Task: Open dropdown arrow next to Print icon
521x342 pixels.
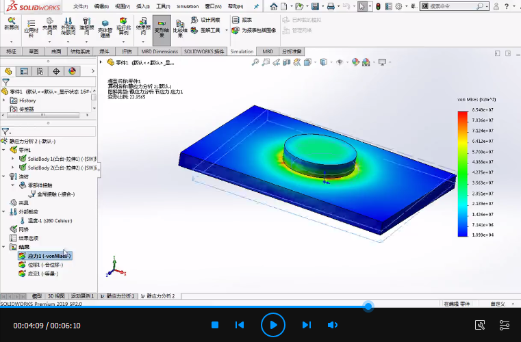Action: [x=338, y=6]
